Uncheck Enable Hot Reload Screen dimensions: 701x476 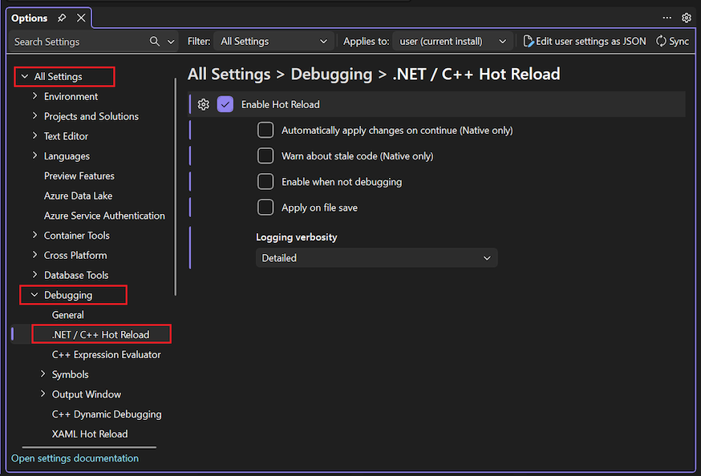[x=225, y=104]
